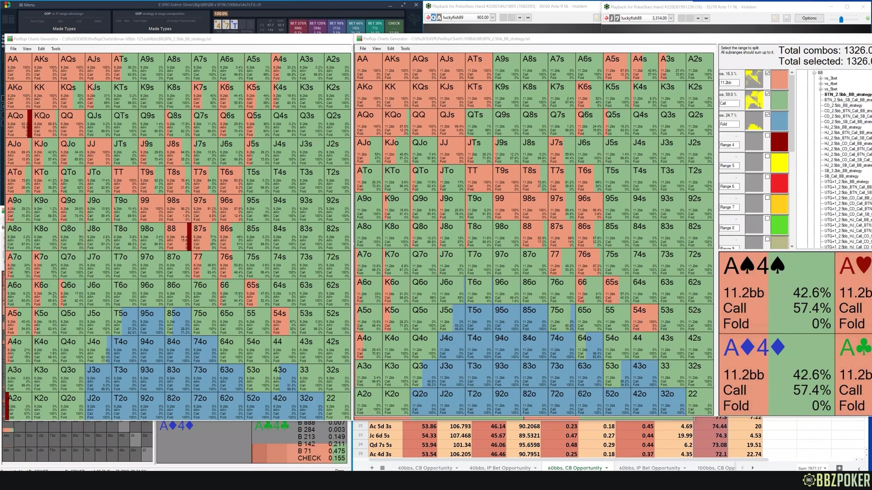Collapse the BB tree node
This screenshot has height=490, width=872.
pos(814,72)
